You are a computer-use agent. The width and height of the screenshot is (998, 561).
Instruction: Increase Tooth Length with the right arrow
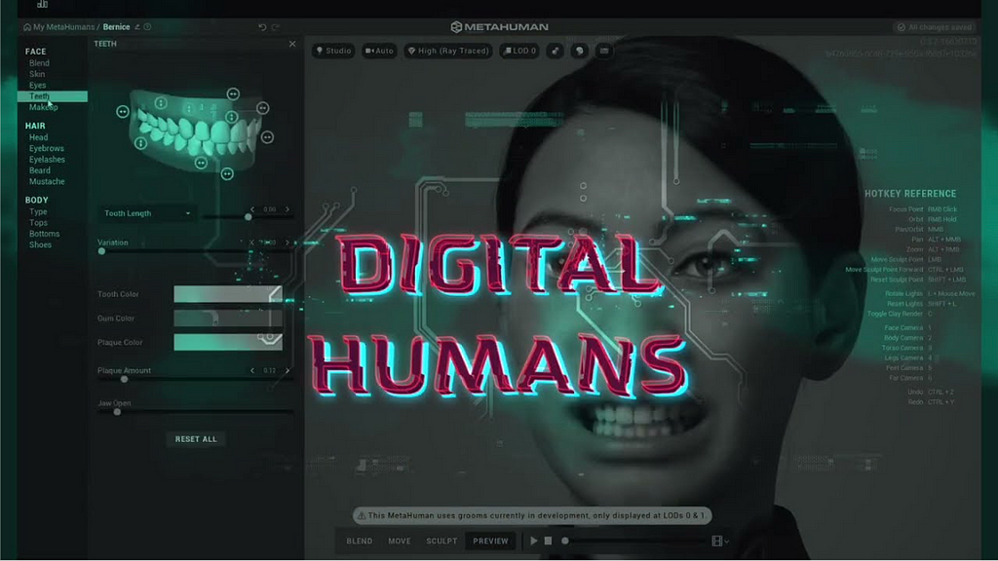pyautogui.click(x=288, y=209)
